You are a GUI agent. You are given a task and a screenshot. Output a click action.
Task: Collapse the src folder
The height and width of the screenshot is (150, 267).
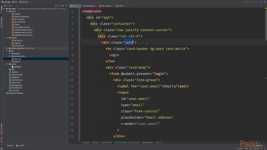[7, 51]
